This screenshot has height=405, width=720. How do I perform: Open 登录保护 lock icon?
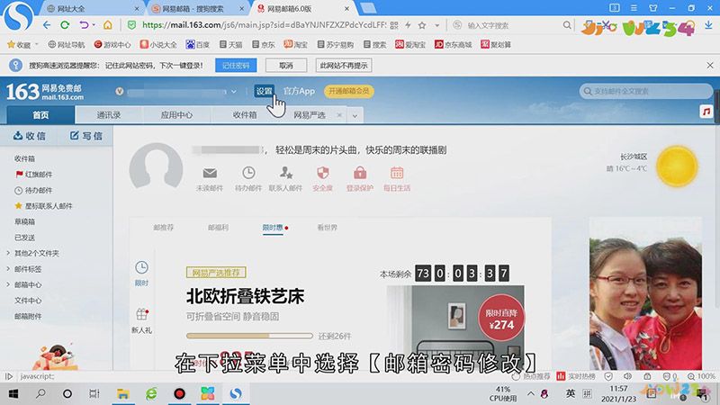tap(360, 173)
